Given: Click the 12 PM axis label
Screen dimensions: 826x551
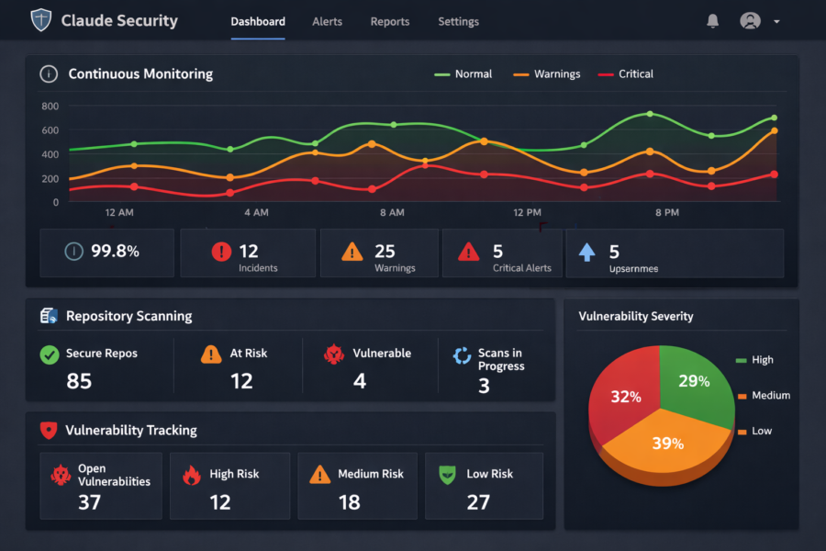Looking at the screenshot, I should [528, 212].
